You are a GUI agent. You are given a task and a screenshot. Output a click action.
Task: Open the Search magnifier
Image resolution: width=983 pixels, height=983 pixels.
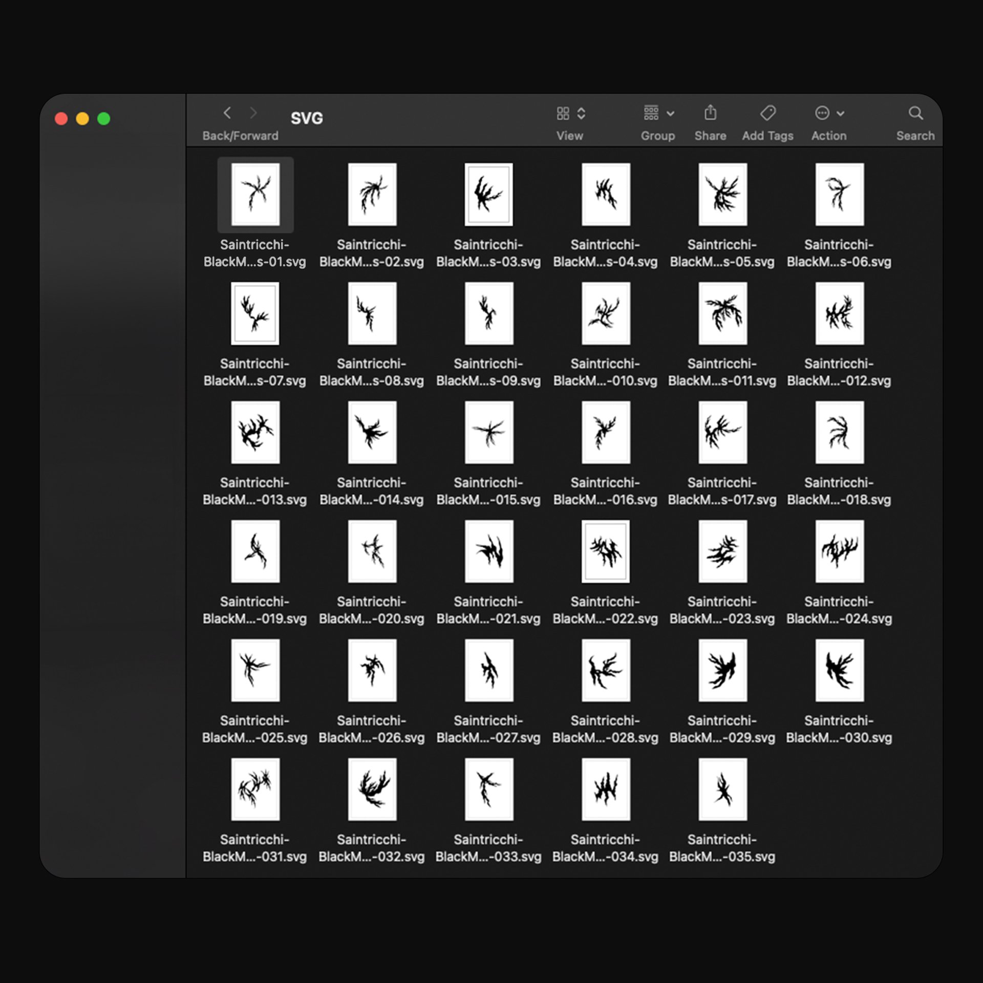pos(915,113)
